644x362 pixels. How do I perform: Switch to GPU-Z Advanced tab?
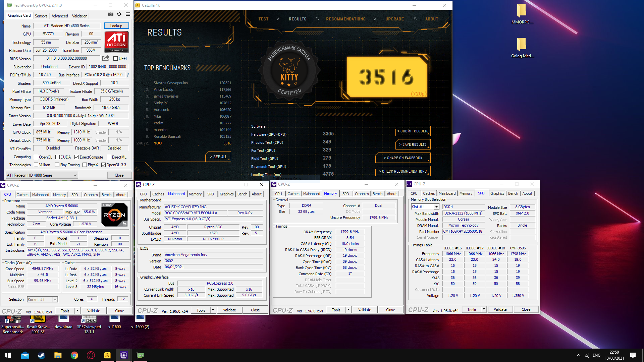tap(60, 16)
